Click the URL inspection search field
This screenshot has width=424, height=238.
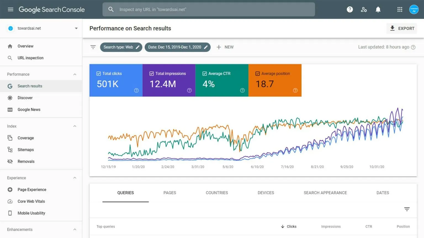(208, 9)
